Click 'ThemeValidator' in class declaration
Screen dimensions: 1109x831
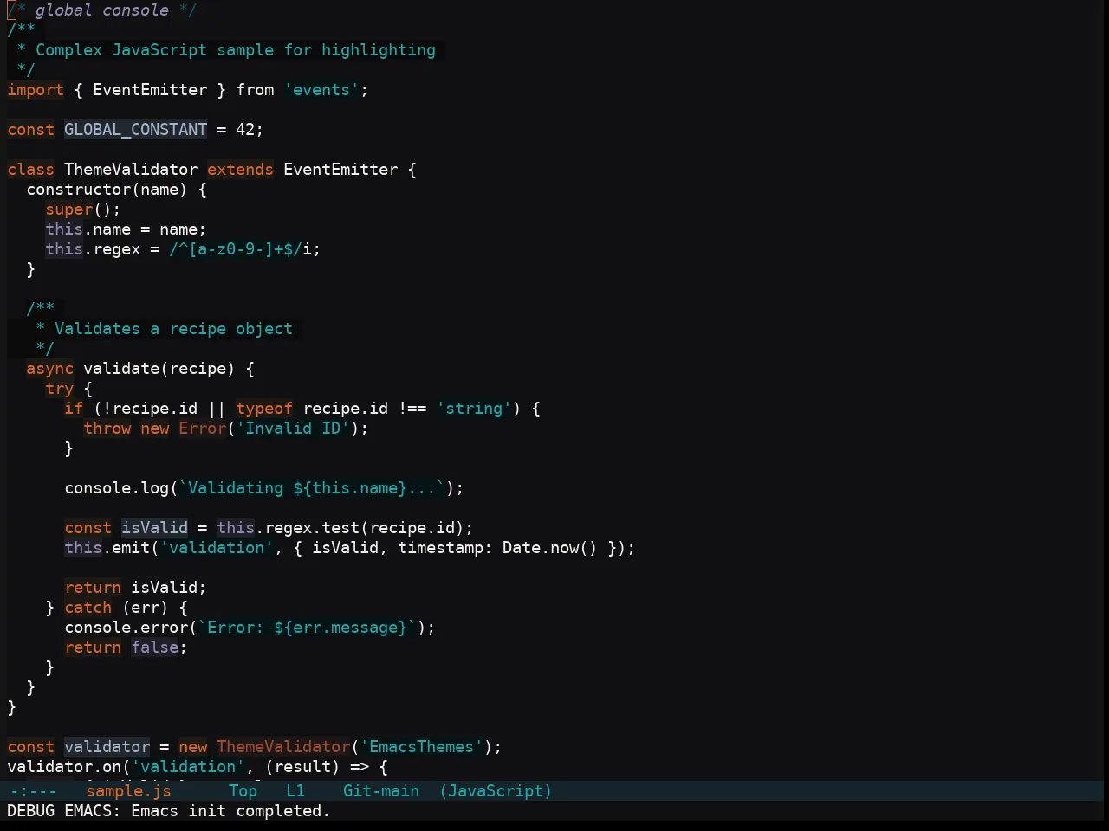[x=131, y=170]
